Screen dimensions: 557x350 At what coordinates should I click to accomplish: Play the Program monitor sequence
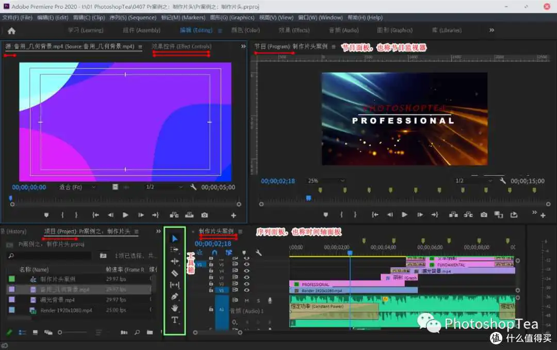[404, 215]
